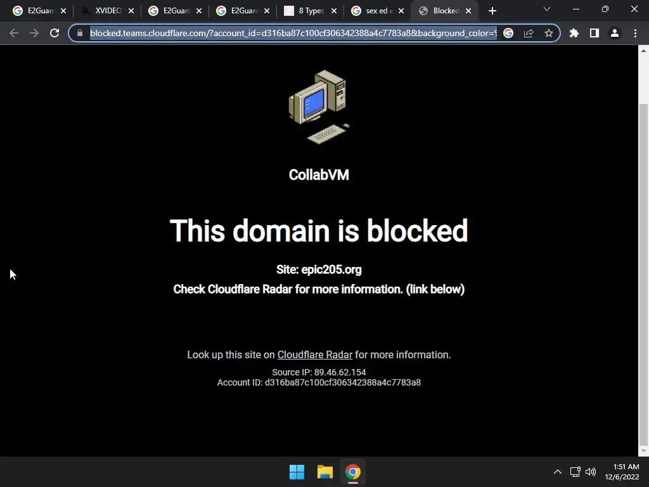
Task: Share this page via the share icon
Action: coord(528,33)
